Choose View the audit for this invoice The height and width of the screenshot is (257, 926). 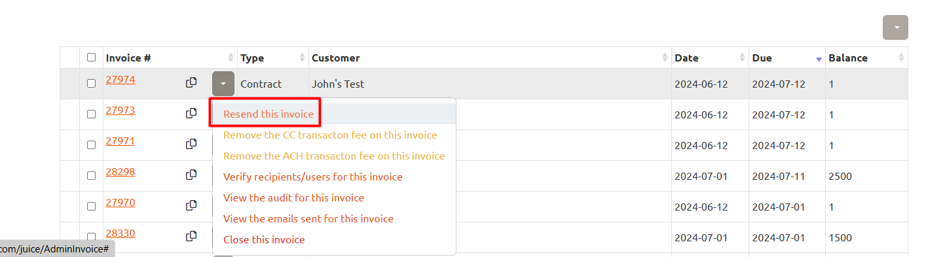pos(293,197)
